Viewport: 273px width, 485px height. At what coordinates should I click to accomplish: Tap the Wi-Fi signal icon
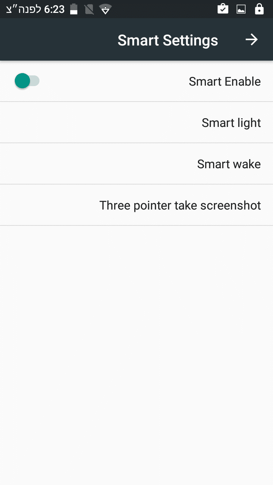coord(105,9)
